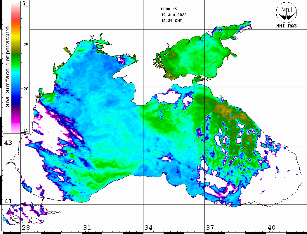The height and width of the screenshot is (234, 307).
Task: Click the longitude label '28'
Action: tap(26, 228)
